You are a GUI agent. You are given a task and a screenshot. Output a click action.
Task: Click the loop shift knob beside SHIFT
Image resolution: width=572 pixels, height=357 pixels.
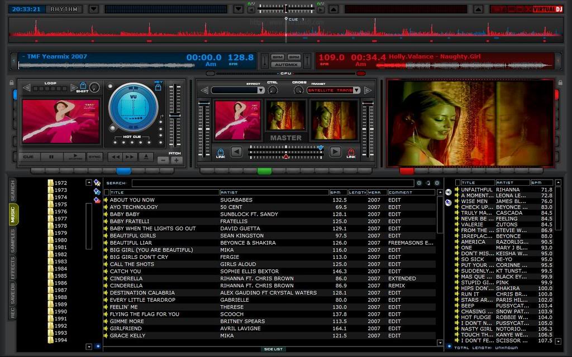coord(94,88)
